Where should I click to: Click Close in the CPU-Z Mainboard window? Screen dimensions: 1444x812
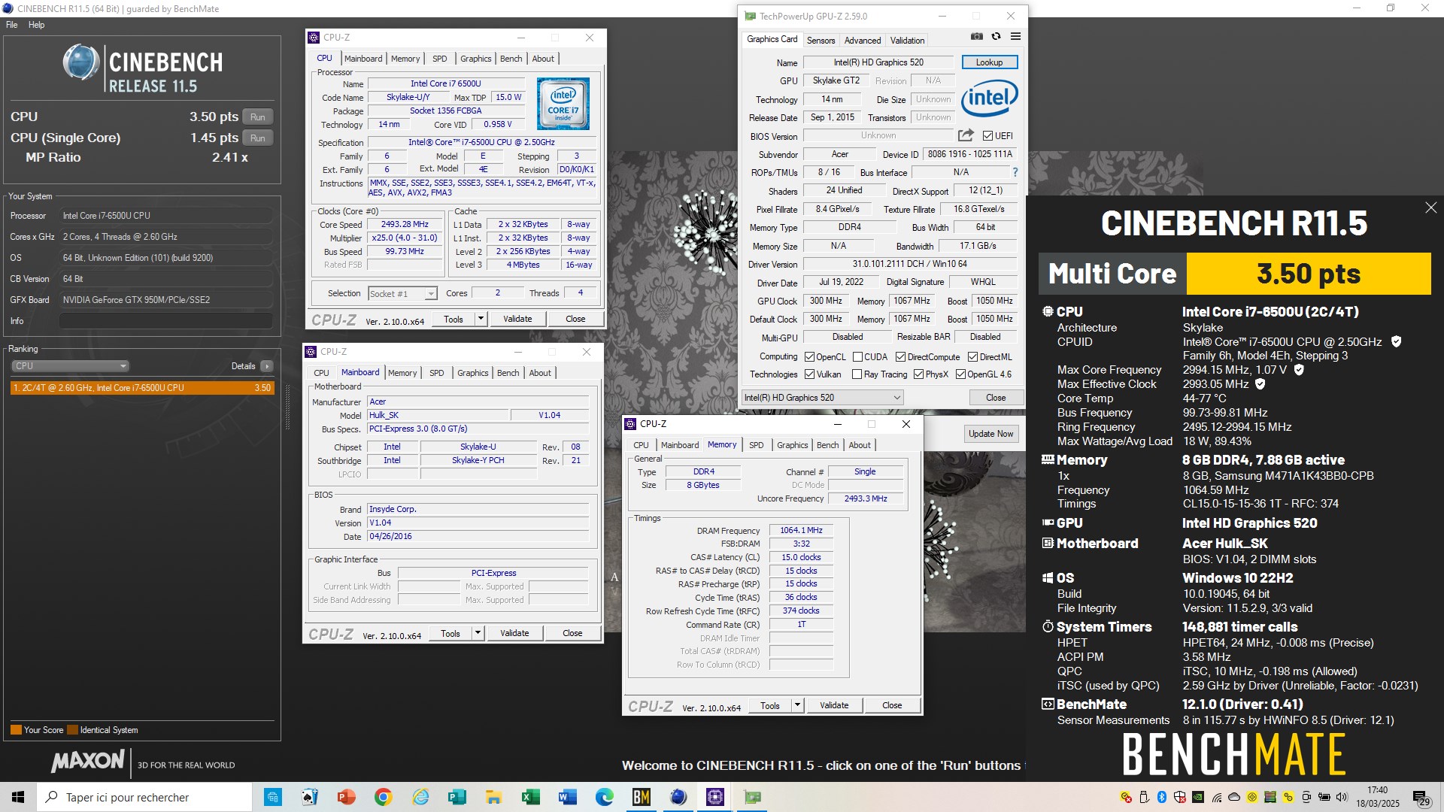pyautogui.click(x=572, y=633)
